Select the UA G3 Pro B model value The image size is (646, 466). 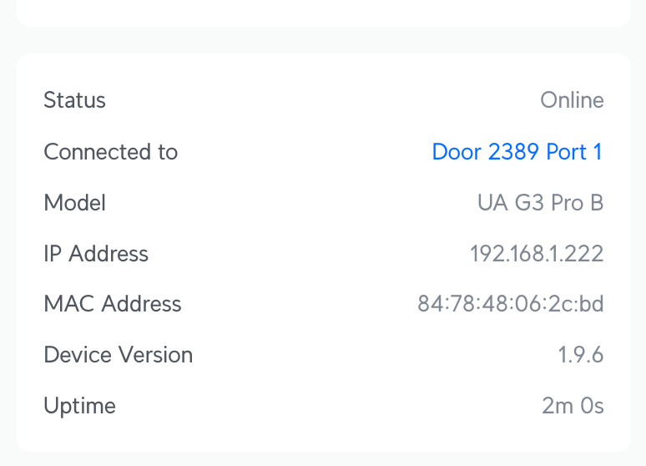click(540, 203)
